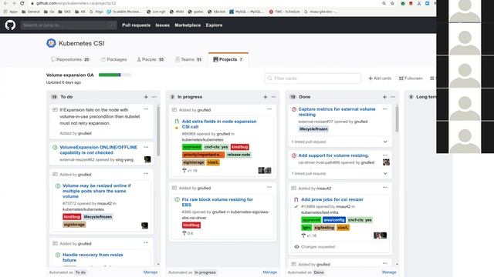Open menu for VolumeExpansion ONLINE/OFFLINE card
The width and height of the screenshot is (494, 277).
click(146, 147)
